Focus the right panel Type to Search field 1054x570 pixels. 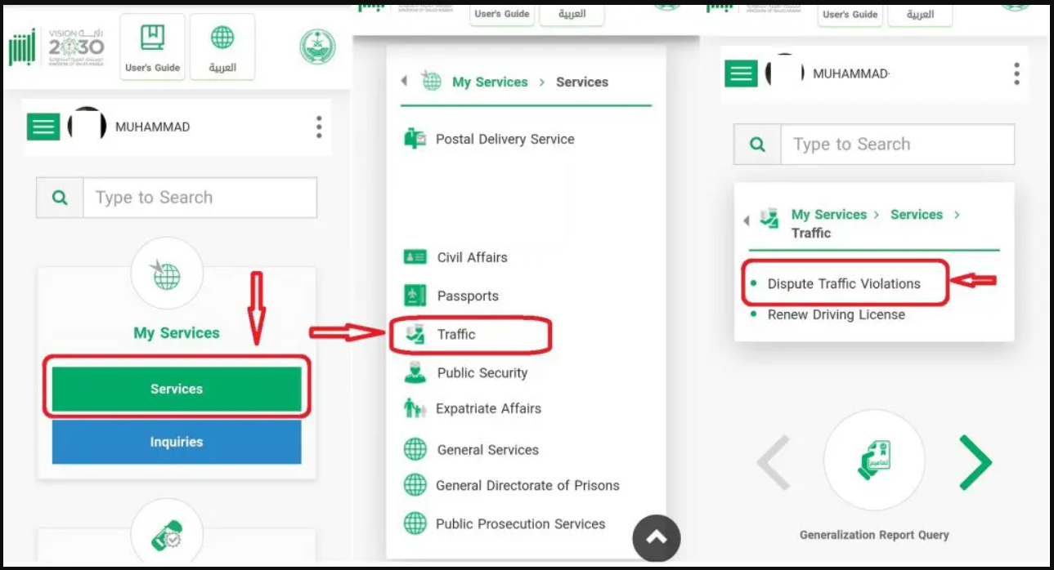pos(898,145)
